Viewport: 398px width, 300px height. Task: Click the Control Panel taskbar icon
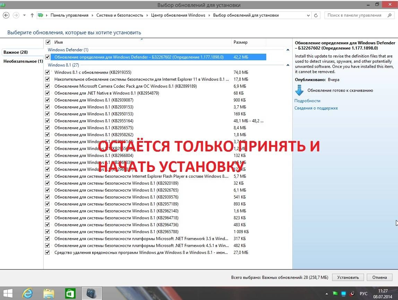tap(92, 293)
